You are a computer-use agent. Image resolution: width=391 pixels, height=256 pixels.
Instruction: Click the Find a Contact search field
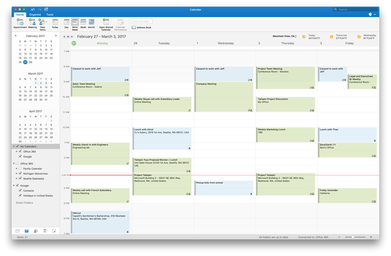(x=141, y=21)
